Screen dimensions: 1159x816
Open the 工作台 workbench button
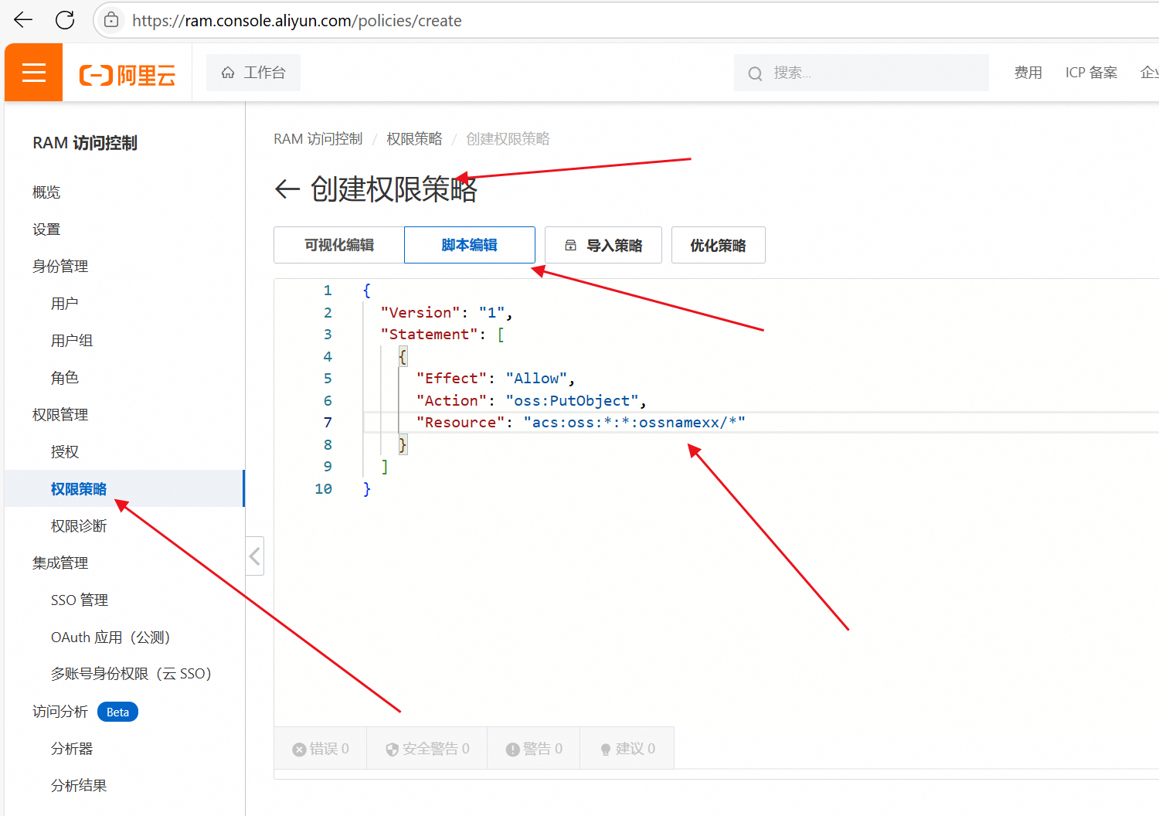coord(253,73)
